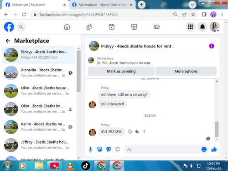Open emoji picker in message box
228x171 pixels.
tap(204, 149)
